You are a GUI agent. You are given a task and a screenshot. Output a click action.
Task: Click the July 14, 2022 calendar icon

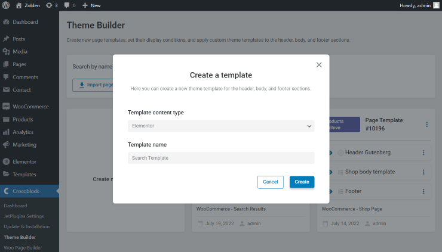pyautogui.click(x=326, y=223)
